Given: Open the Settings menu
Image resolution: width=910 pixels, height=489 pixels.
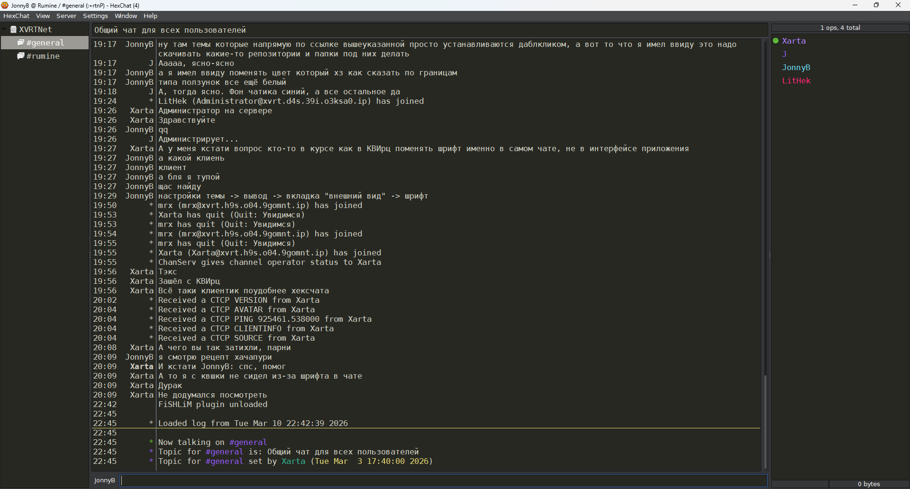Looking at the screenshot, I should pos(95,16).
